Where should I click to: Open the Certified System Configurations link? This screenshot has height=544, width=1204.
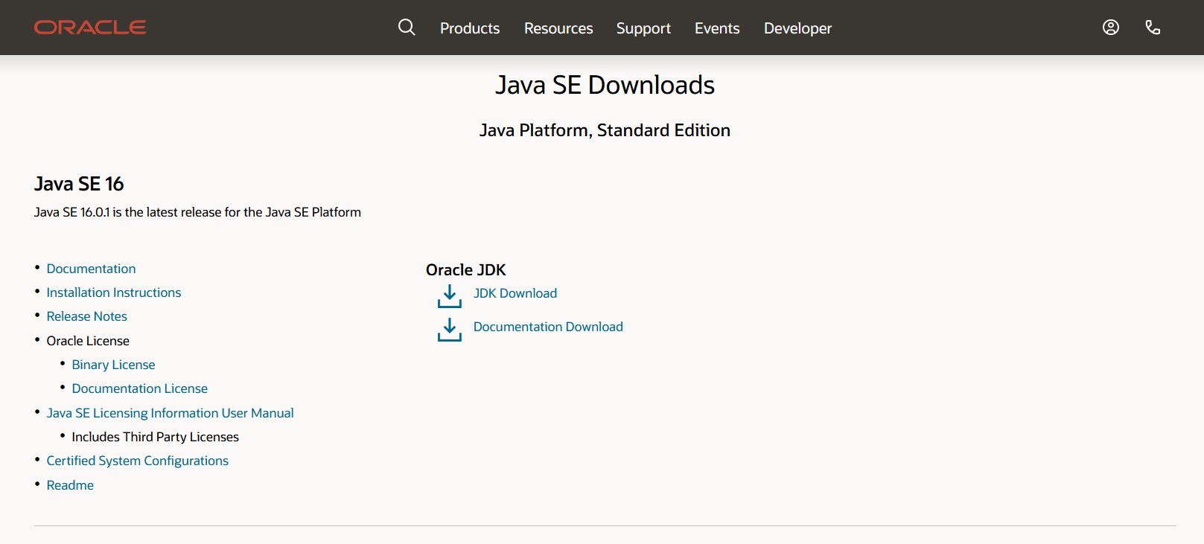[138, 461]
